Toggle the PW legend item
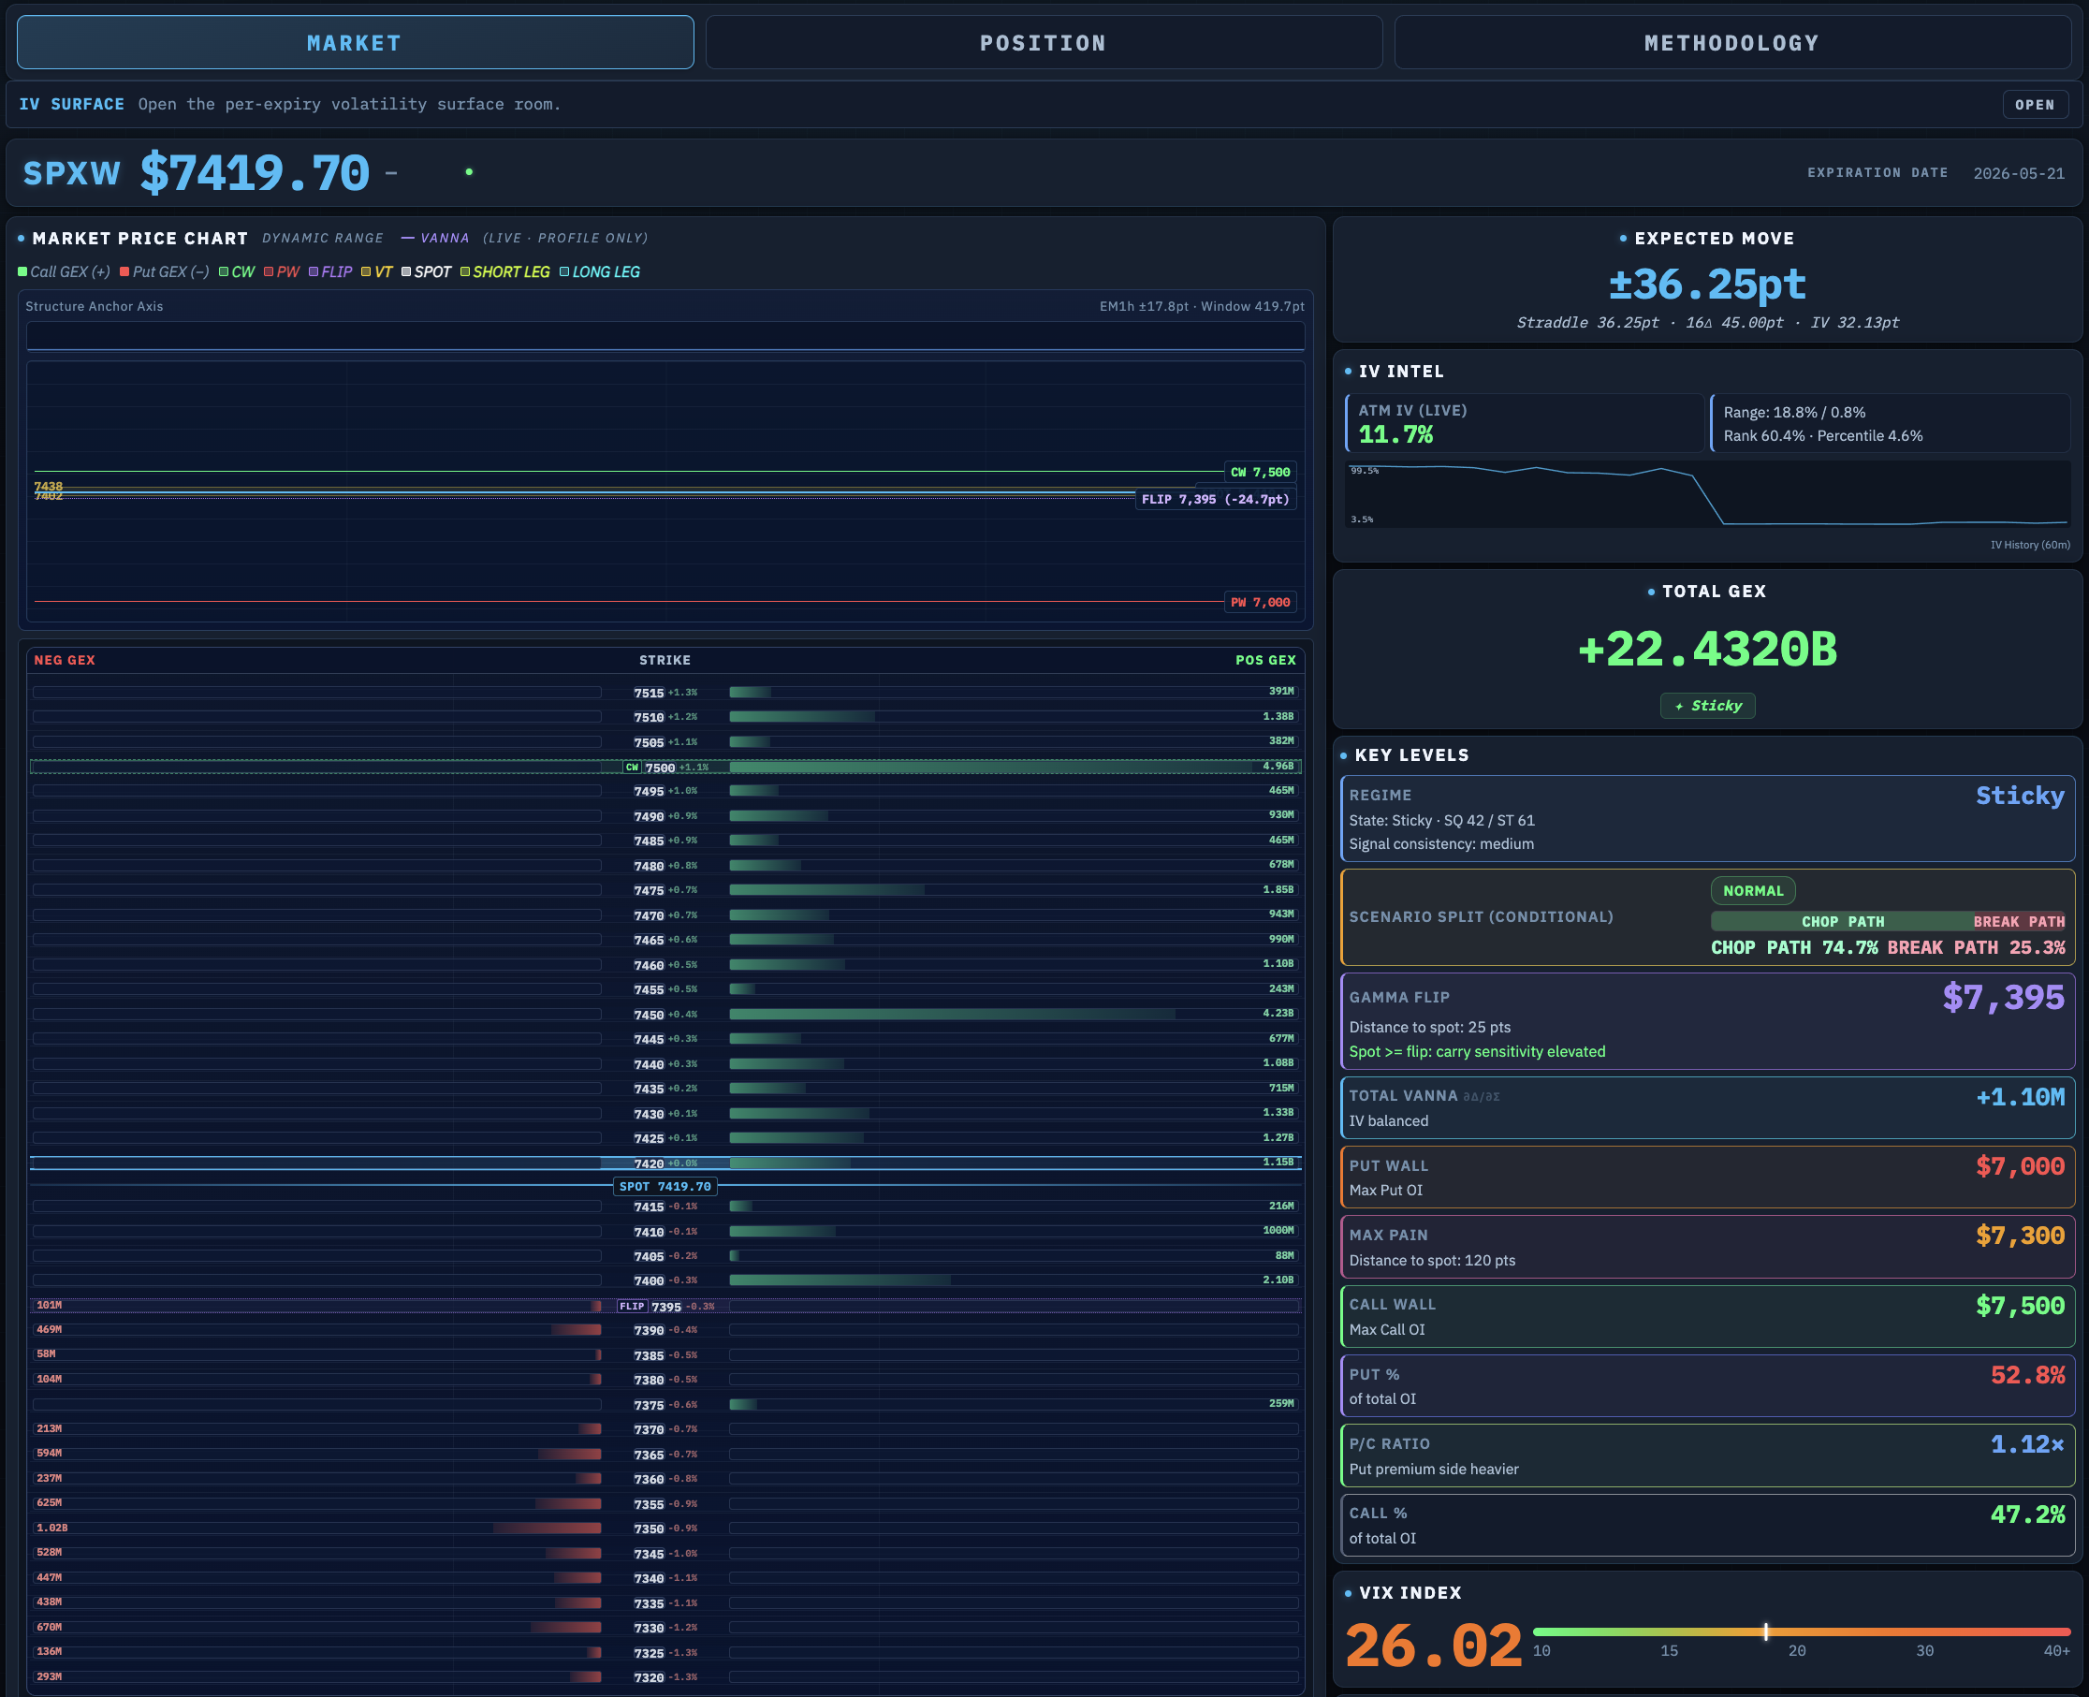Image resolution: width=2089 pixels, height=1697 pixels. pos(282,271)
